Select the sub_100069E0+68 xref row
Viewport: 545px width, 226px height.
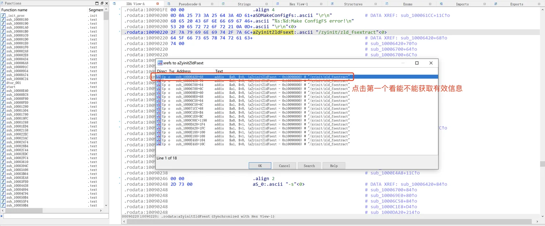click(x=297, y=97)
